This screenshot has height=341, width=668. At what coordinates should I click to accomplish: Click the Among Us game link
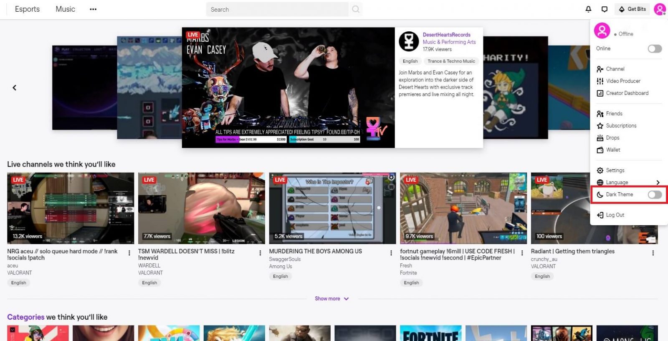(x=281, y=267)
